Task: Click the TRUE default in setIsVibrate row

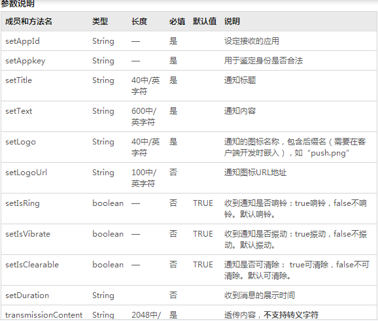Action: coord(203,234)
